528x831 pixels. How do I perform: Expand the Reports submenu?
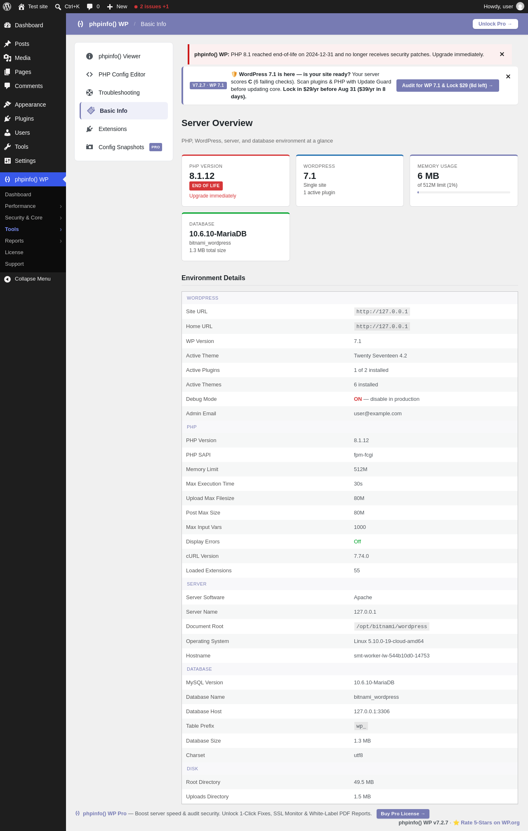61,241
